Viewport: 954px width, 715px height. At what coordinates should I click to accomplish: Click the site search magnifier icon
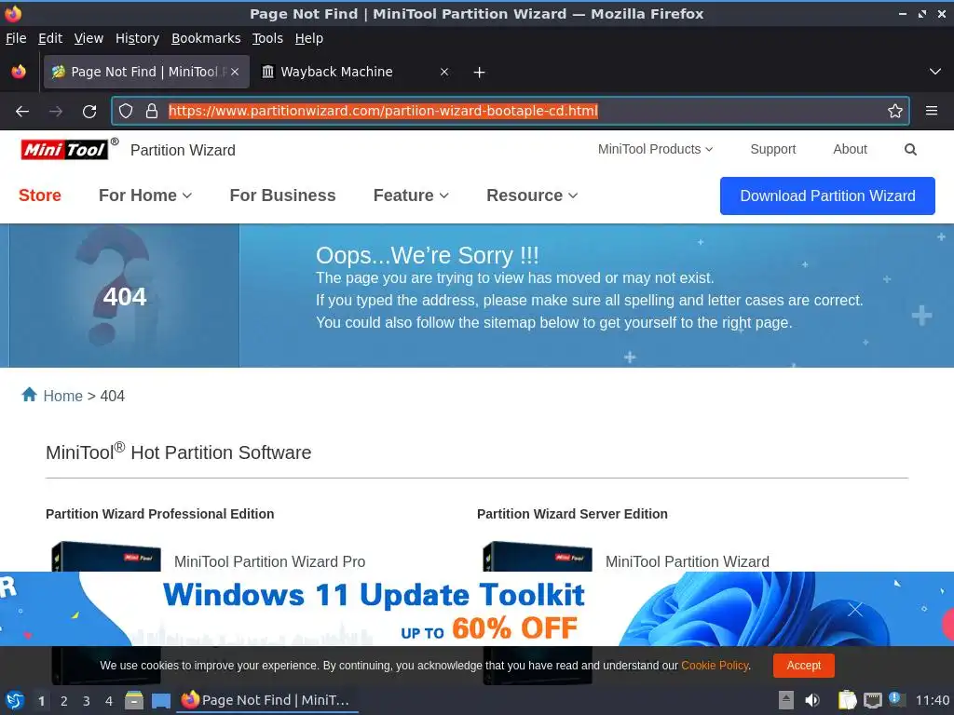[x=910, y=150]
